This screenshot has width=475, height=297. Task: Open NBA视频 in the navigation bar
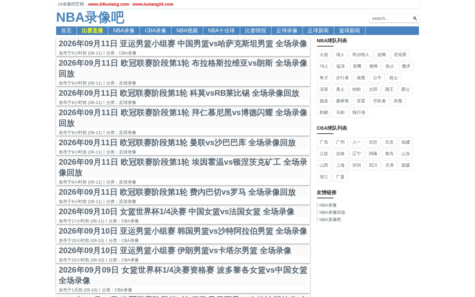tap(187, 31)
